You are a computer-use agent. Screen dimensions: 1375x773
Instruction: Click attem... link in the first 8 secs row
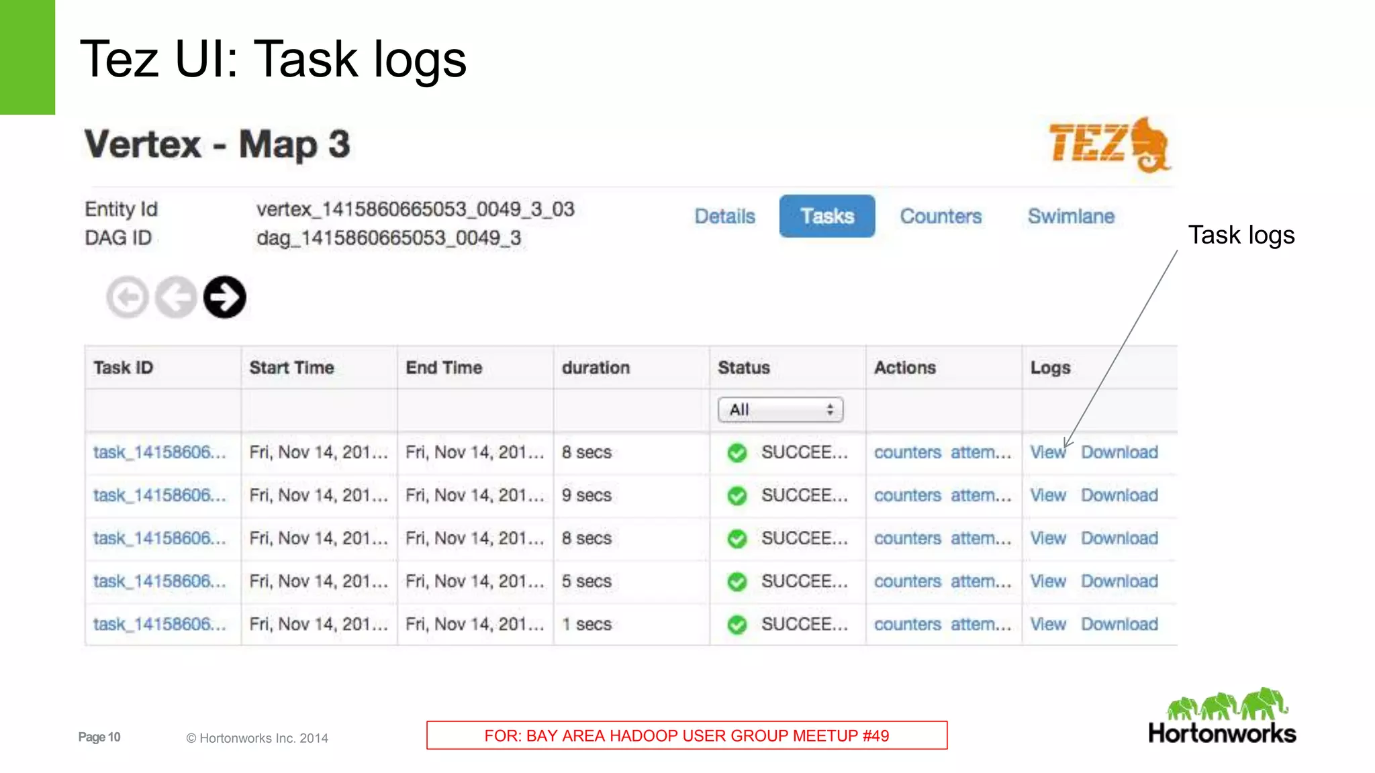[981, 452]
